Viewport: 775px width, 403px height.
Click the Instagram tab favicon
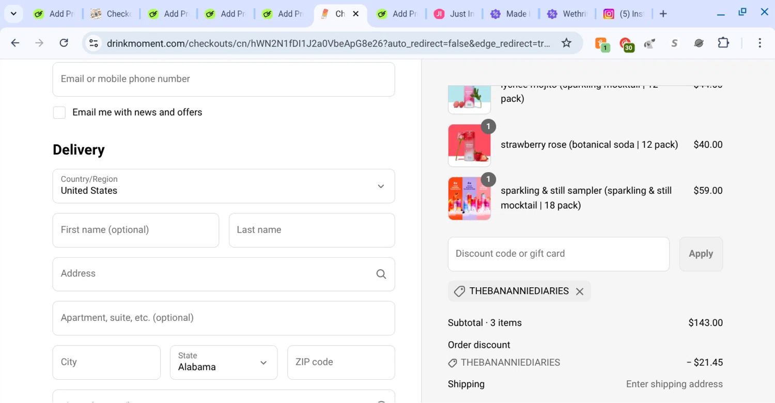click(x=609, y=14)
